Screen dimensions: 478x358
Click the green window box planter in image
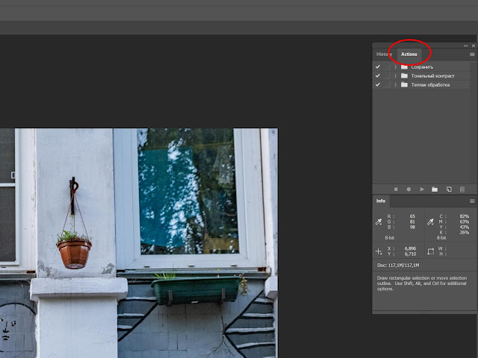click(196, 289)
